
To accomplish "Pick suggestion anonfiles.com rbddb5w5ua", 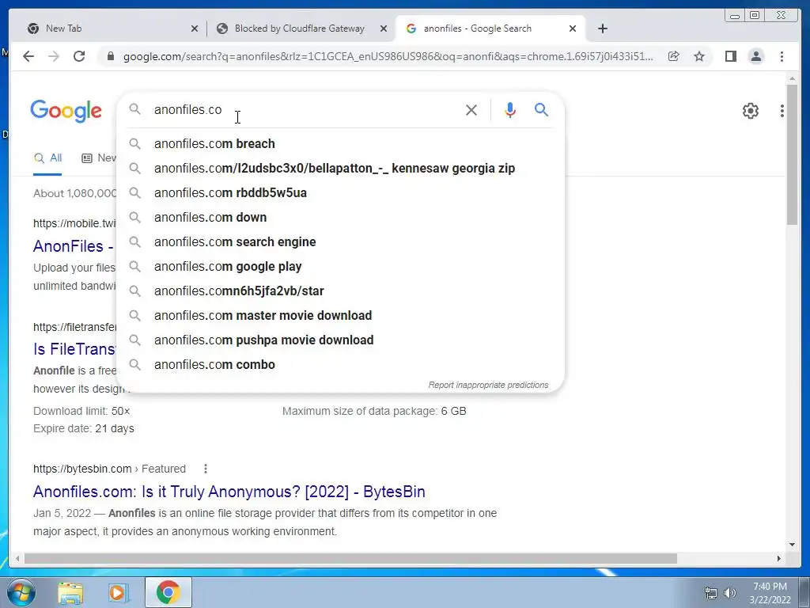I will (x=341, y=193).
